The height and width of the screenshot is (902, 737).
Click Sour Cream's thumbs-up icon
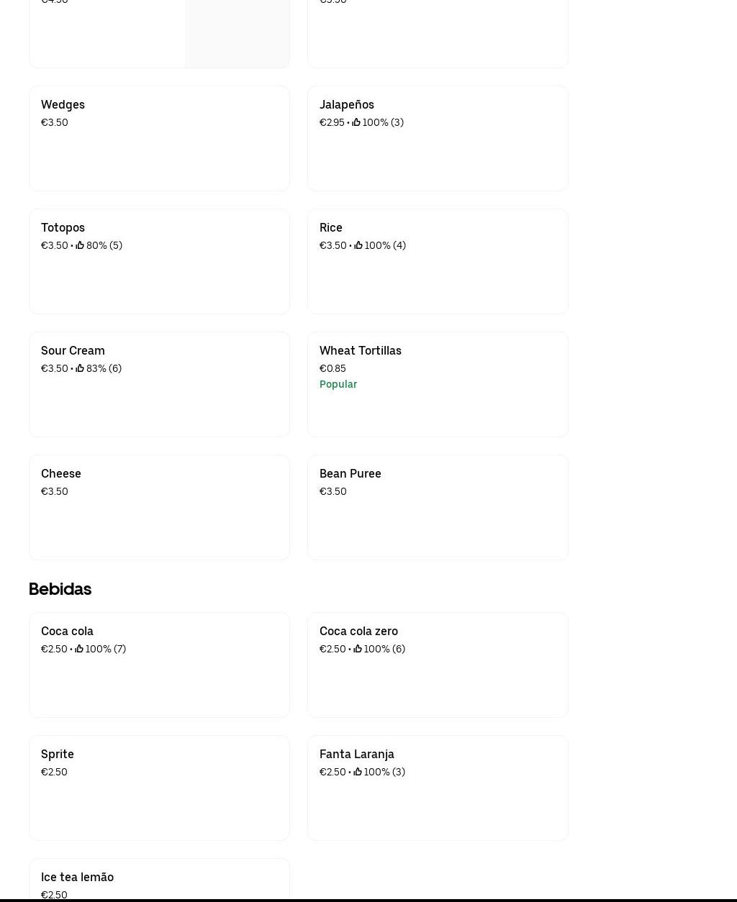[80, 368]
